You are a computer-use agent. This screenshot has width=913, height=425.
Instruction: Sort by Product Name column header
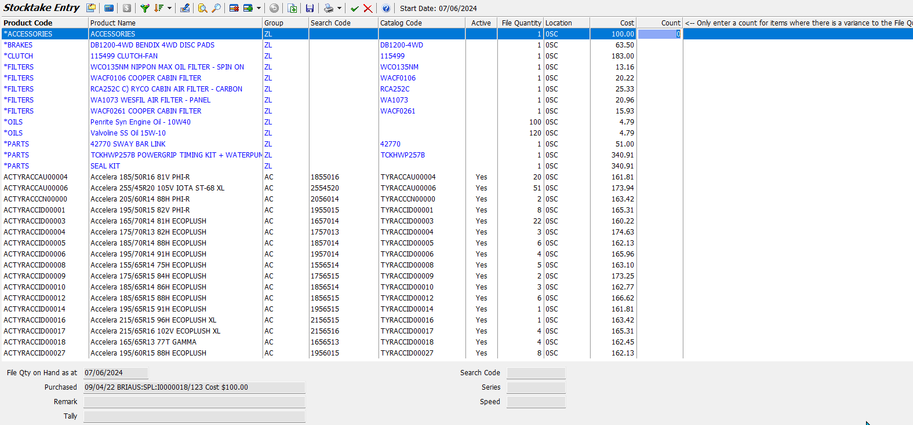coord(175,23)
